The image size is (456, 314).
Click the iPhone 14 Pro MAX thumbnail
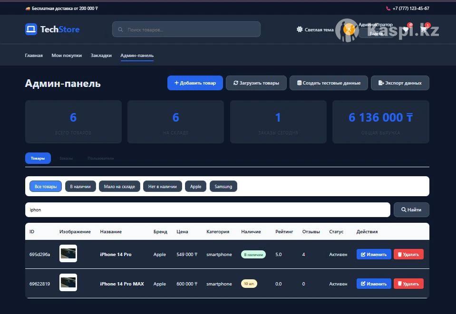pos(68,283)
